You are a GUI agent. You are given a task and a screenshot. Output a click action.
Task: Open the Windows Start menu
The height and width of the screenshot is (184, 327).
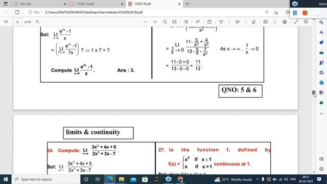(x=6, y=179)
